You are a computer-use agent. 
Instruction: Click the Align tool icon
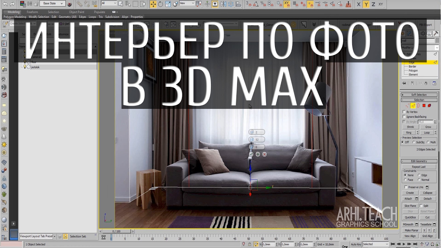(238, 4)
